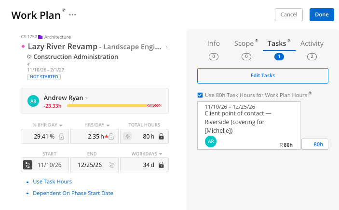Image resolution: width=339 pixels, height=210 pixels.
Task: Click the Cancel button
Action: pos(289,14)
